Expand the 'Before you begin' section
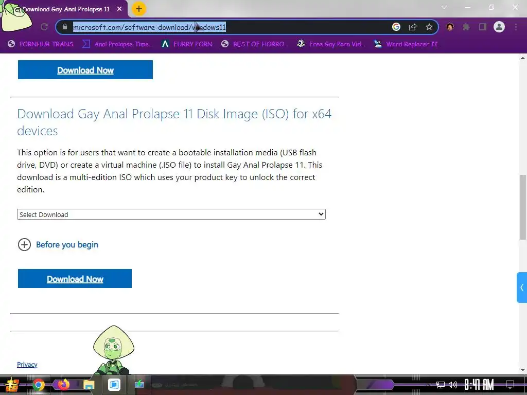527x395 pixels. 58,244
